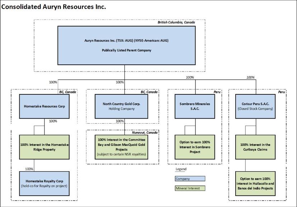Select the Homestake Resources Corp box

[44, 106]
